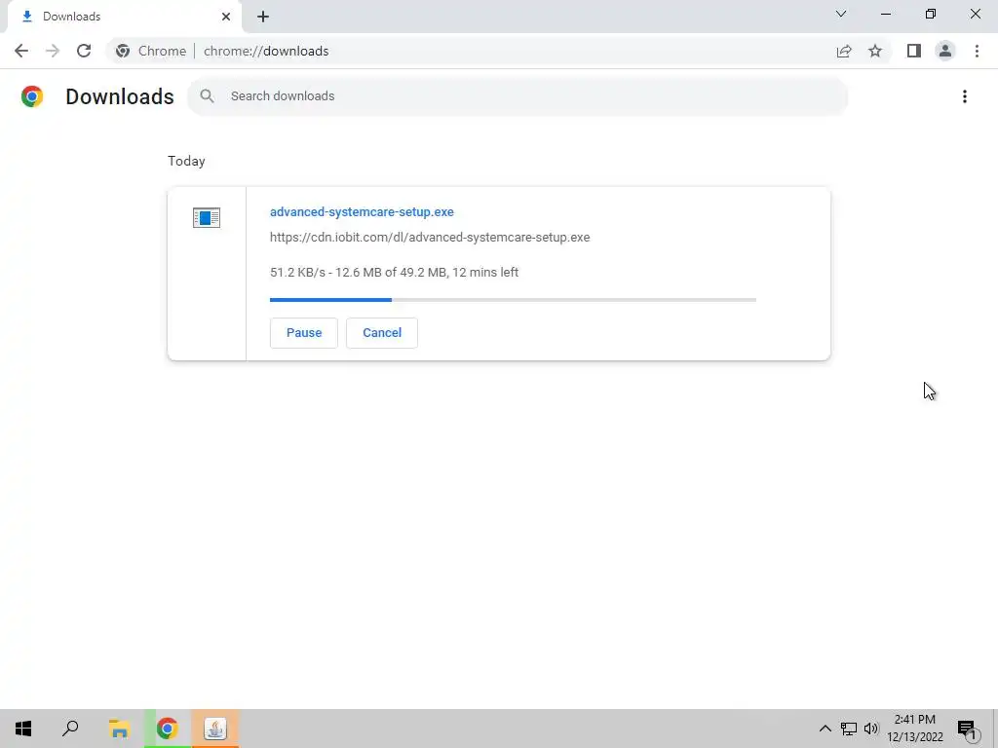This screenshot has width=998, height=748.
Task: Minimize the Chrome window
Action: click(886, 14)
